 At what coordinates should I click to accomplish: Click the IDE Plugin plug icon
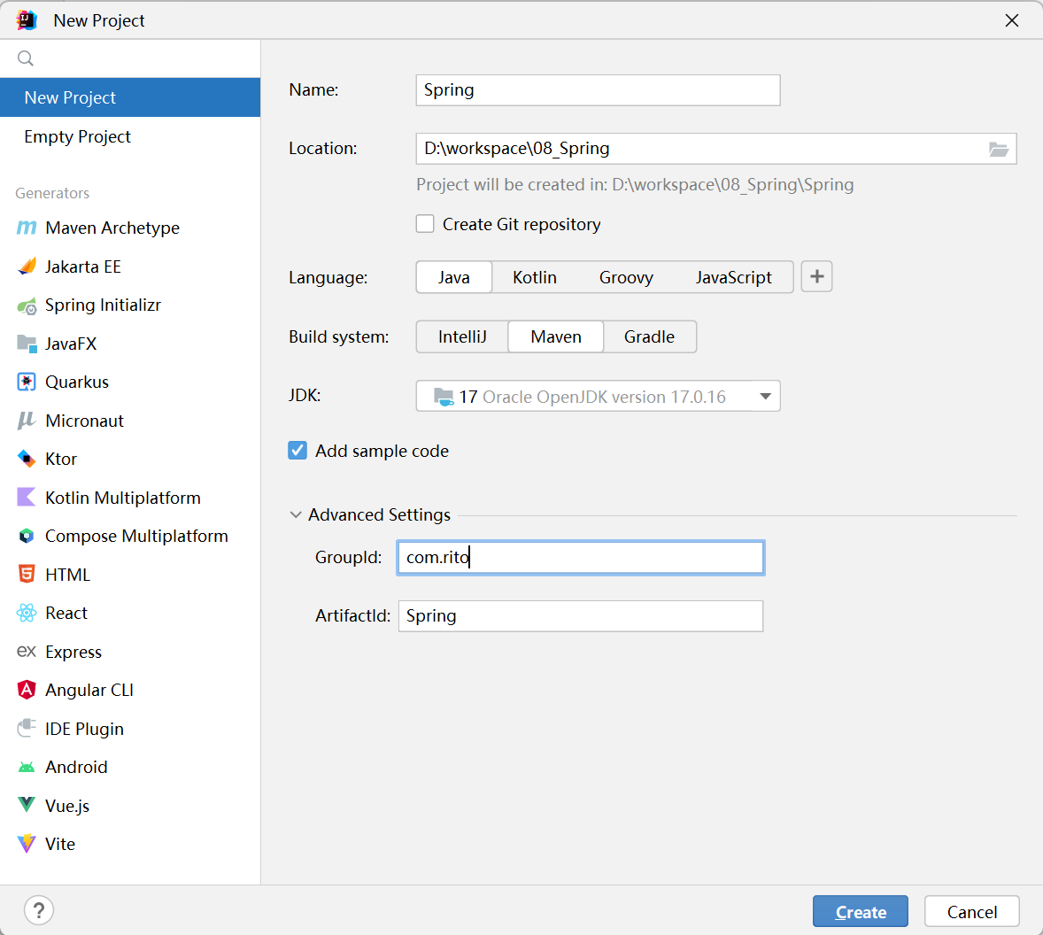coord(27,728)
